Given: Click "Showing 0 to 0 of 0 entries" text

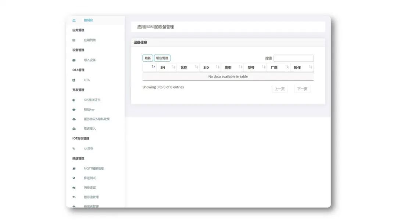Looking at the screenshot, I should click(163, 87).
